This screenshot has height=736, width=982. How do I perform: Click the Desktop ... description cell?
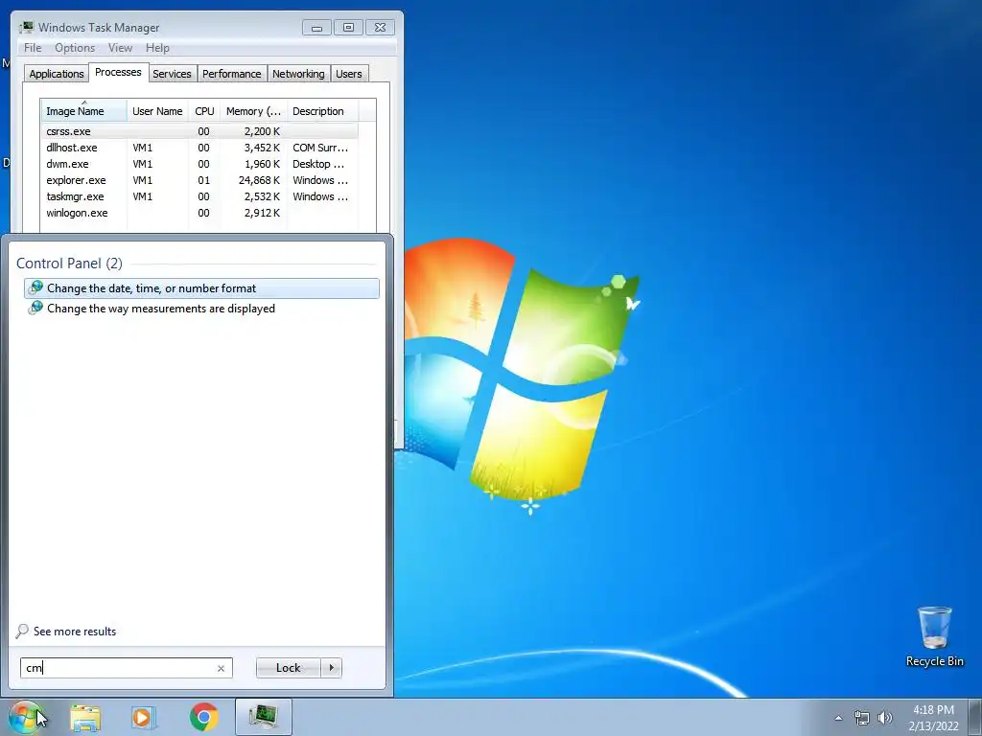point(318,164)
